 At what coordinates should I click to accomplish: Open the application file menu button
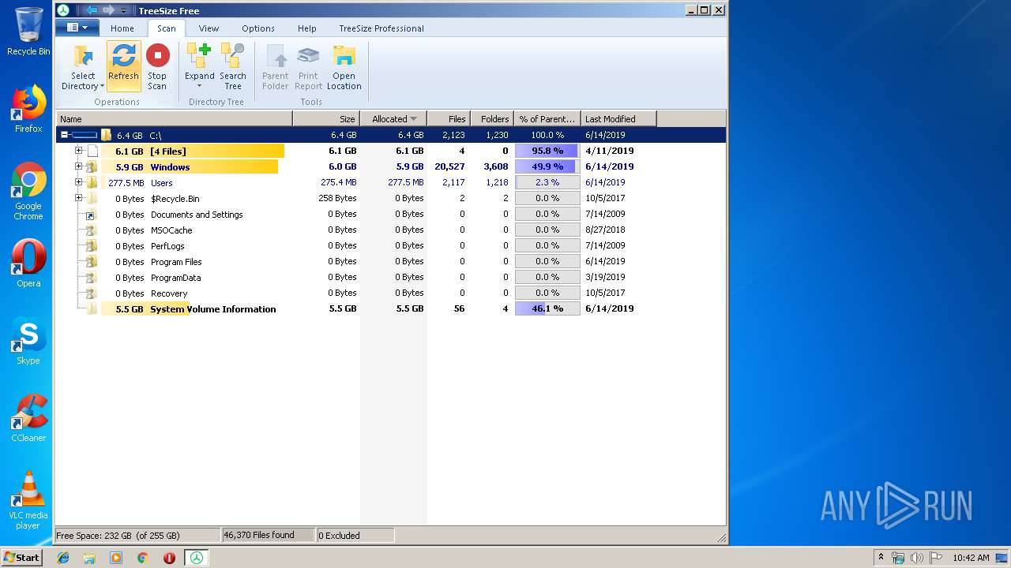point(77,28)
